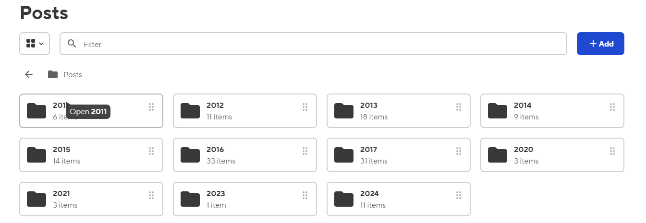Open the grid view switcher dropdown
The image size is (646, 223).
[35, 44]
